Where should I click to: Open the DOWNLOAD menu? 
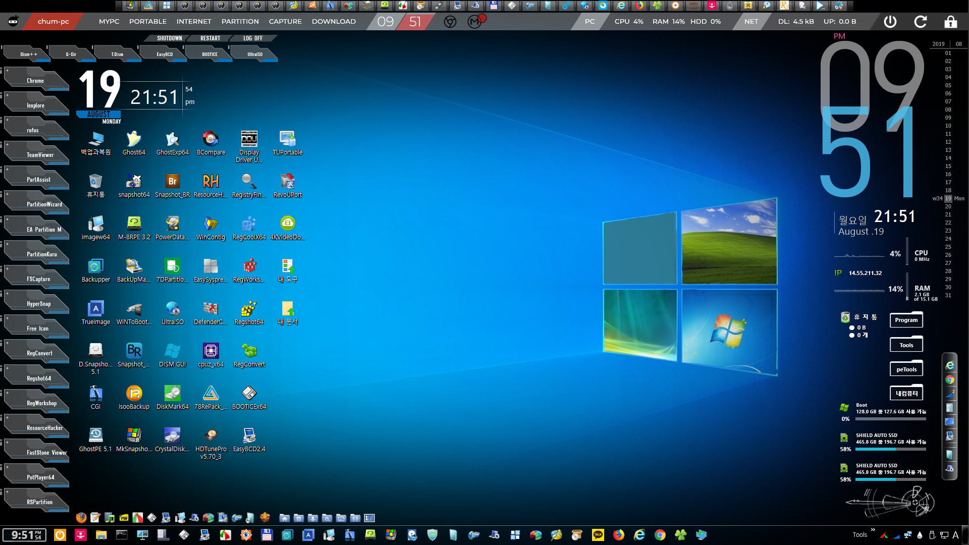tap(334, 21)
